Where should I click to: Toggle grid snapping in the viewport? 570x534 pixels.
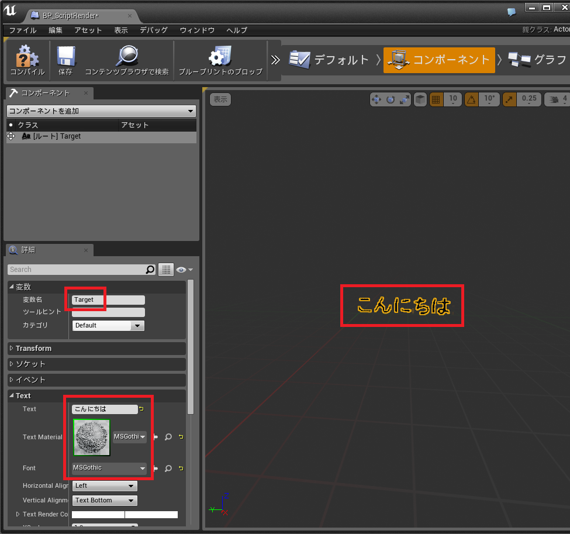[436, 99]
